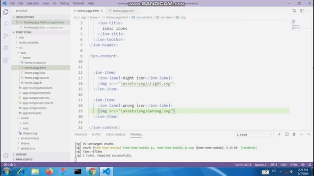Close home.page.html in Open Editors list
314x176 pixels.
pos(17,22)
